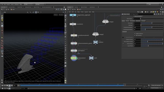Viewport: 164px width, 92px height.
Task: Open the Render menu
Action: pyautogui.click(x=8, y=4)
